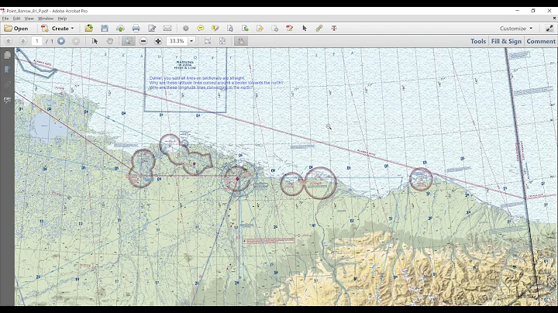Screen dimensions: 558x313
Task: Close the document with small X
Action: click(x=553, y=19)
